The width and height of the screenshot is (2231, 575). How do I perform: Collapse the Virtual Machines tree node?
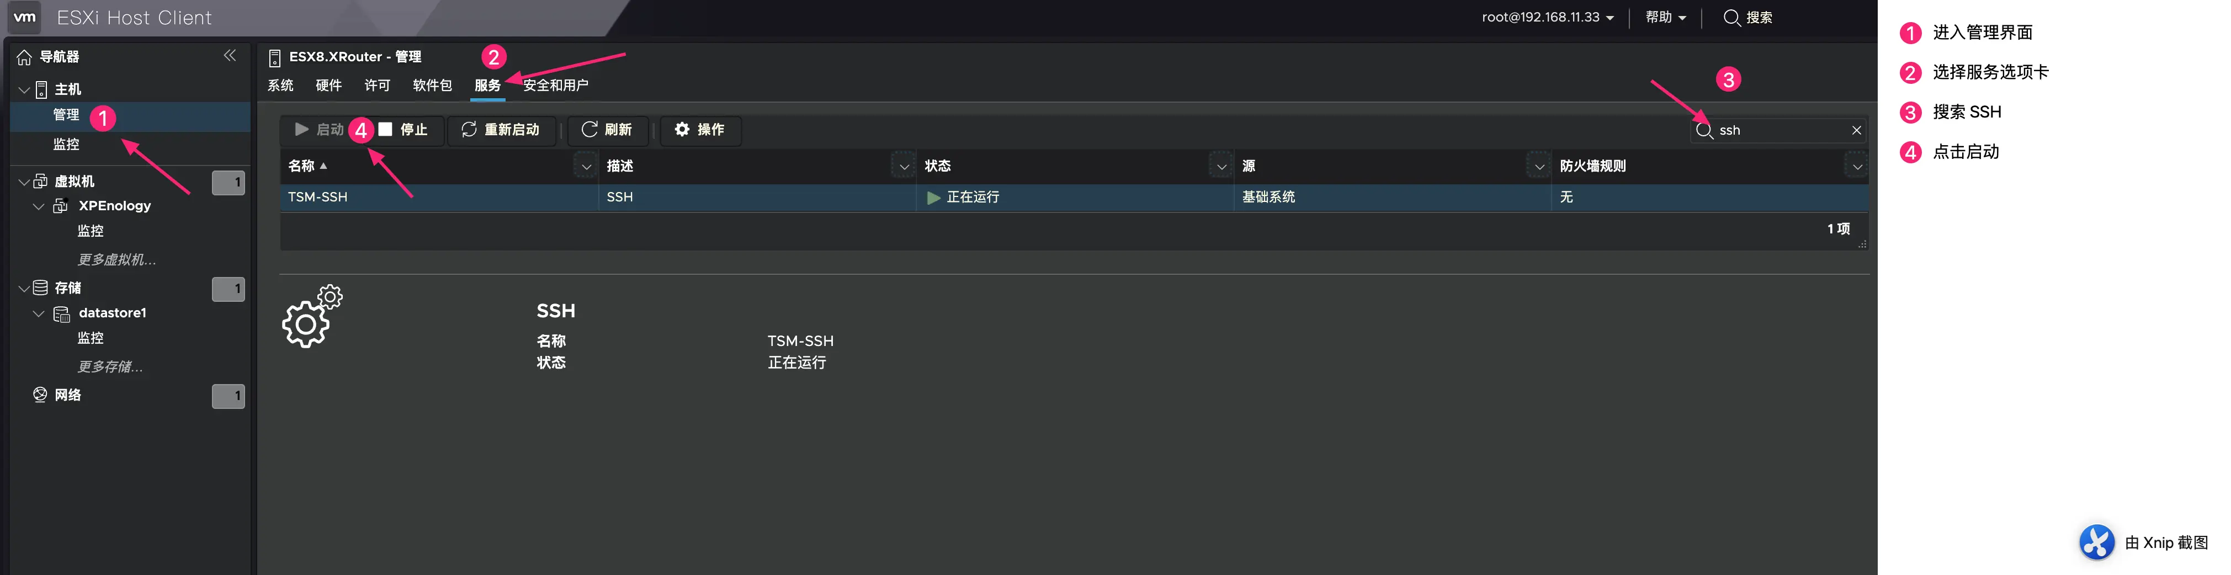(24, 182)
